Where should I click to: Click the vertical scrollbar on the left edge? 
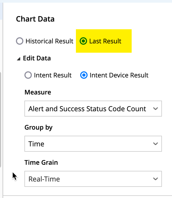pyautogui.click(x=1, y=120)
